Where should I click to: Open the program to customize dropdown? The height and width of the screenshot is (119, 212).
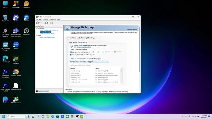pyautogui.click(x=81, y=52)
